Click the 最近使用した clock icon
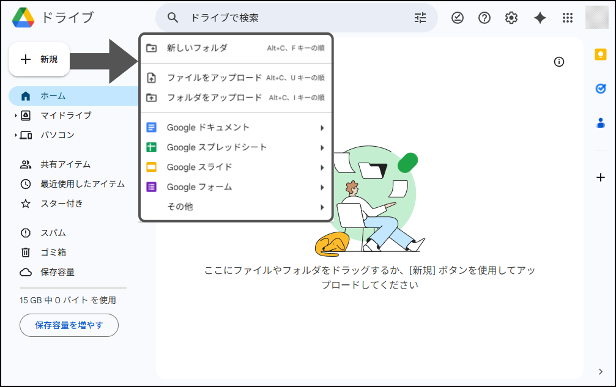The height and width of the screenshot is (387, 616). [26, 183]
